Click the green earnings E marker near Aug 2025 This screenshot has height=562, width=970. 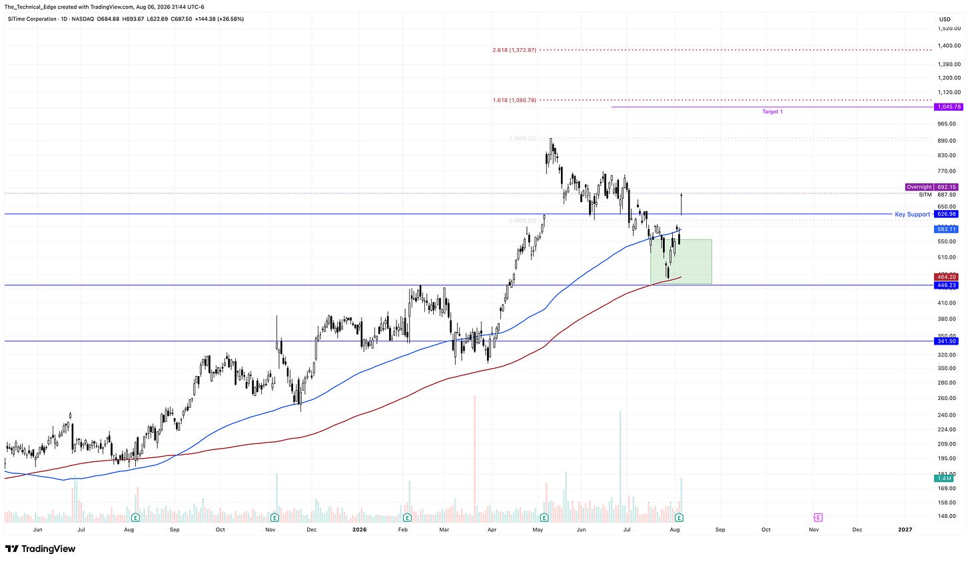(x=136, y=517)
